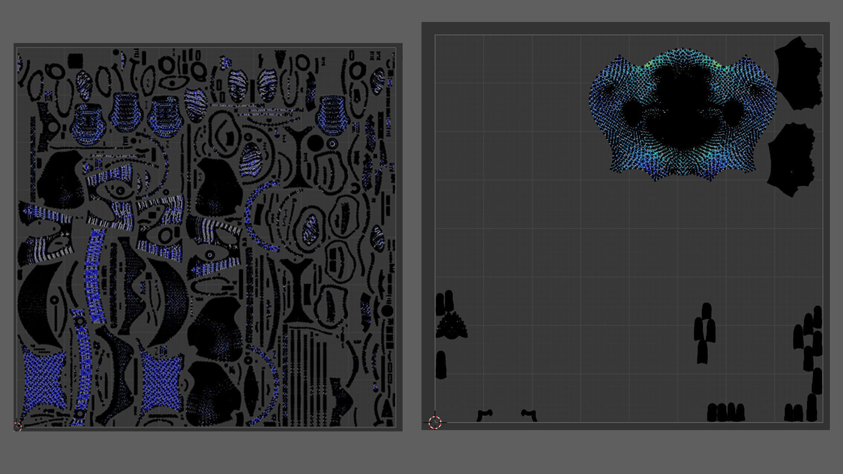Select the left bone-shaped island at bottom

(485, 414)
